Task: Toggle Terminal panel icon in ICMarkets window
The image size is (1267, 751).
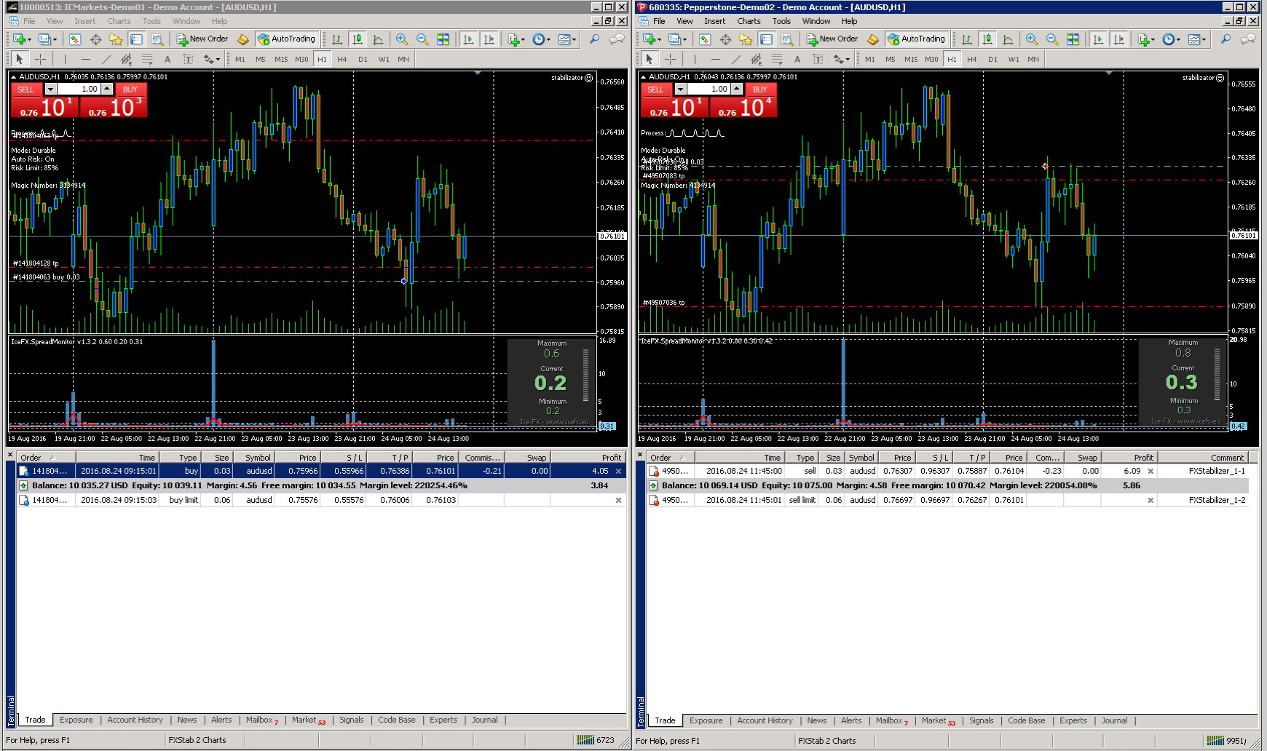Action: 136,39
